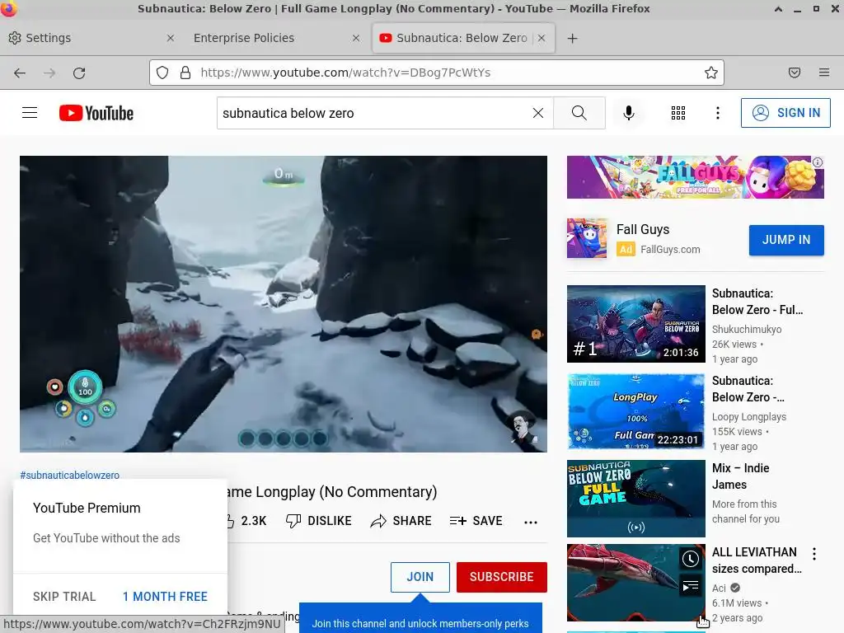This screenshot has width=844, height=633.
Task: Click the Aci channel name
Action: (719, 588)
